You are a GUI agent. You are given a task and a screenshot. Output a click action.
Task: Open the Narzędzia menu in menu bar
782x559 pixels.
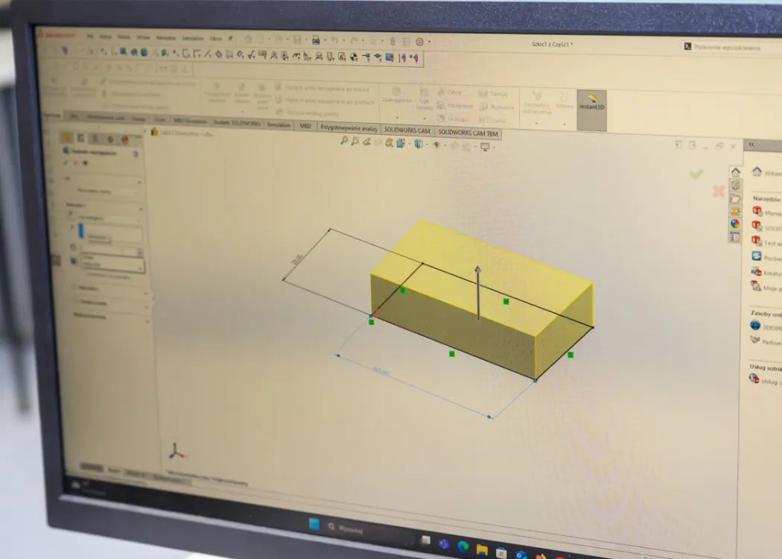point(166,37)
